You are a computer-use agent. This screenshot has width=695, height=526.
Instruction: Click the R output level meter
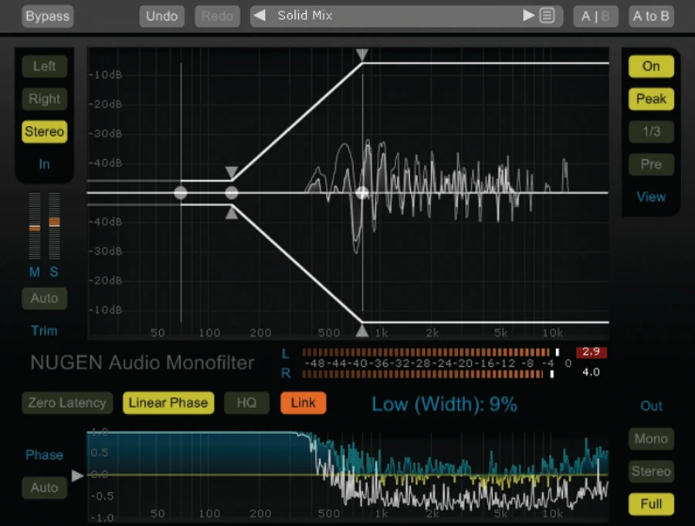click(428, 374)
